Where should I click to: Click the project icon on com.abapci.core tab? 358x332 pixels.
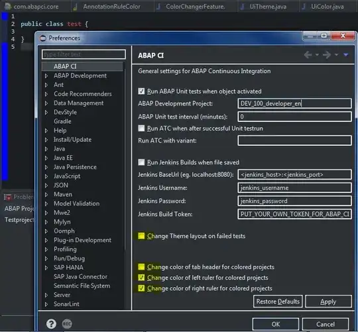pyautogui.click(x=8, y=7)
